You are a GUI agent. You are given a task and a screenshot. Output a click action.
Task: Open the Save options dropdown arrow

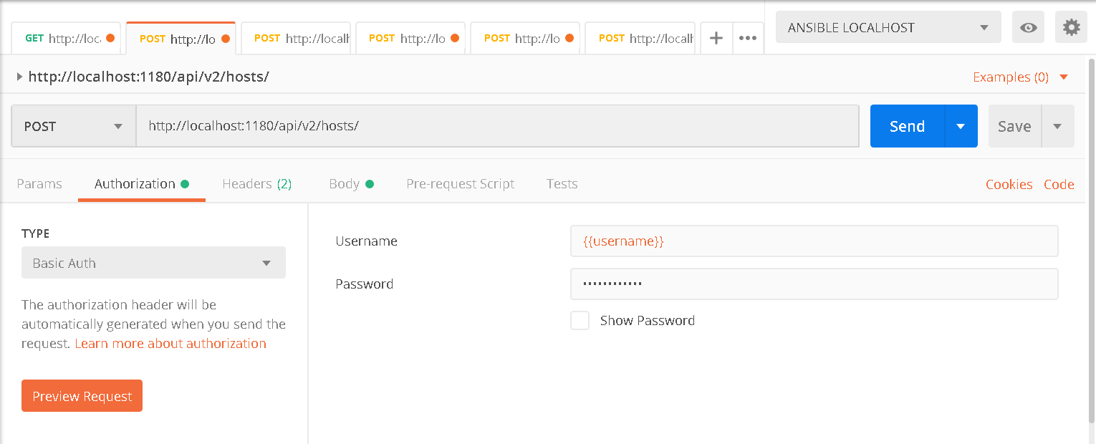point(1057,126)
